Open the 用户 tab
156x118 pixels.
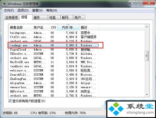pyautogui.click(x=79, y=18)
